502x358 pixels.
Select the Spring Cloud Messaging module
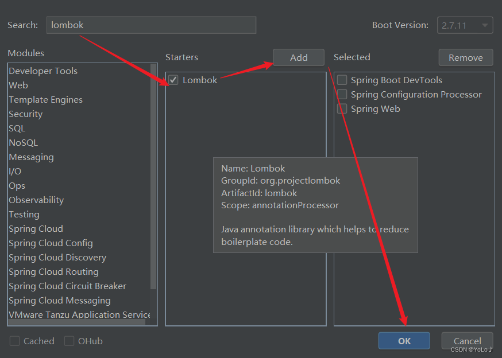(x=79, y=301)
